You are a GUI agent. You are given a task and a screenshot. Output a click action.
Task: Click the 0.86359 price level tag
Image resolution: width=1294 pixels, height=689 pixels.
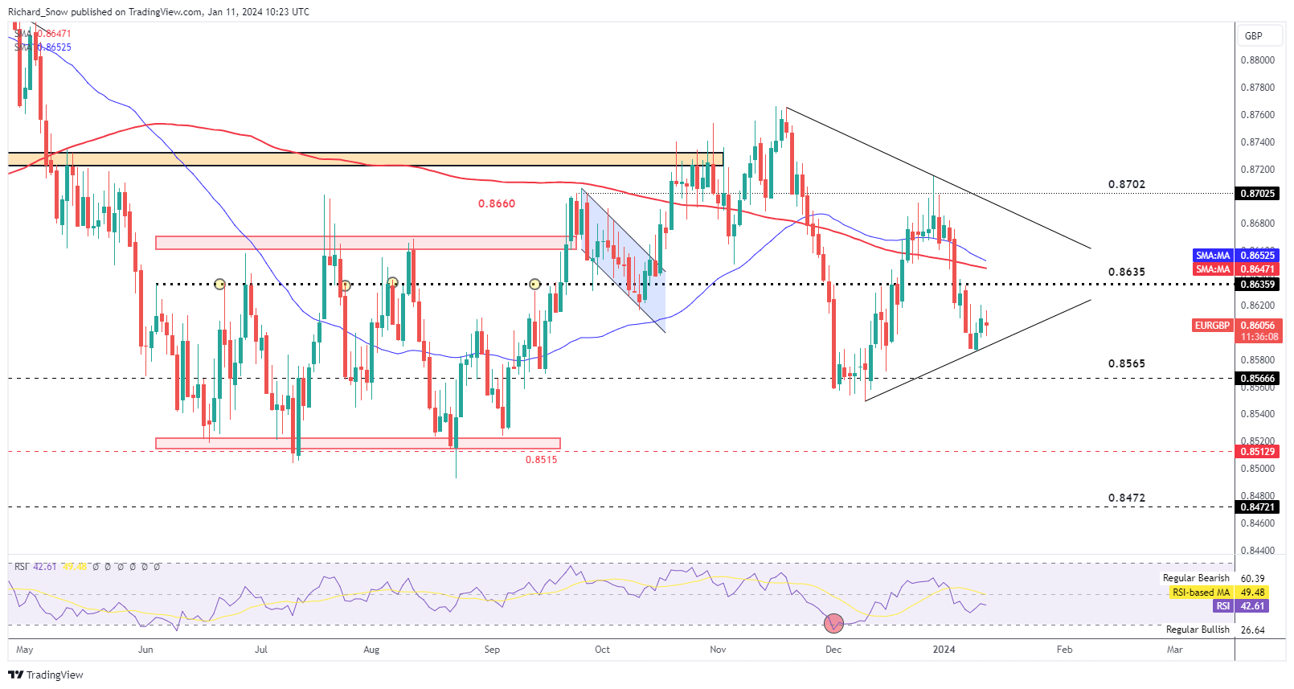pos(1258,285)
